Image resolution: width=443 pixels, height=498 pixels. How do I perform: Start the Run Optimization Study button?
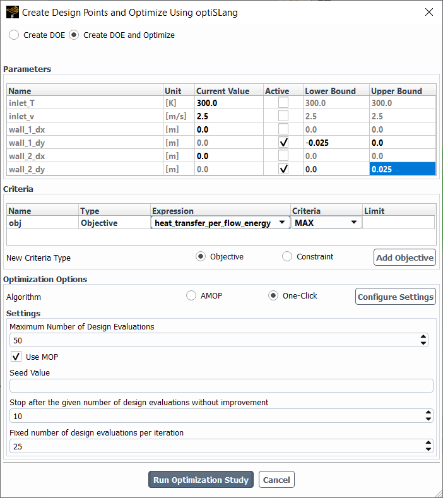tap(201, 479)
